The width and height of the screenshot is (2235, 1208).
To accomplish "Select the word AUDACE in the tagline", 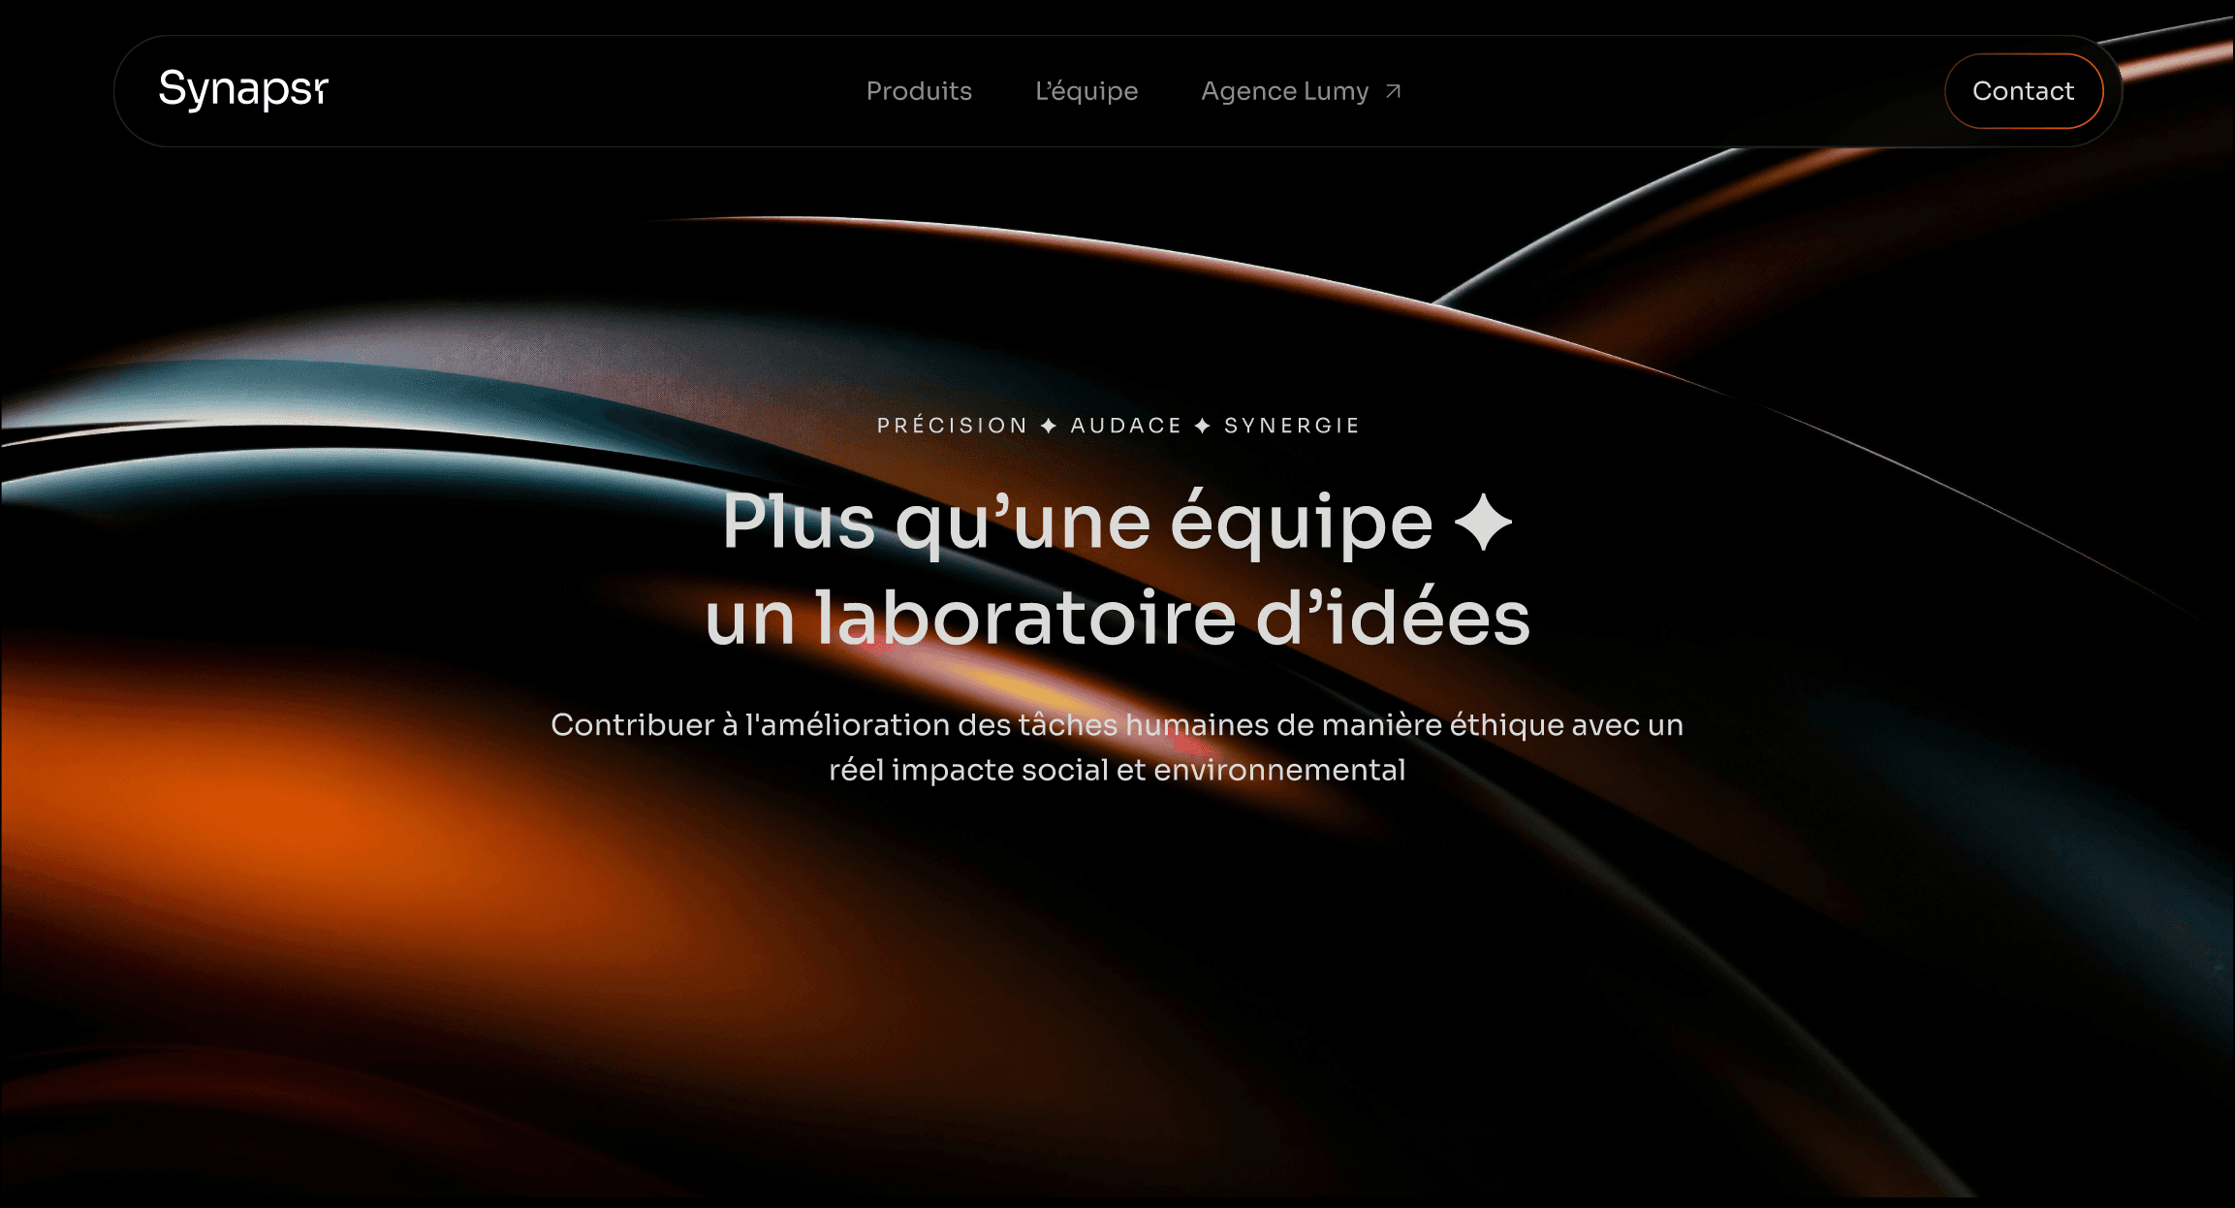I will (1126, 426).
